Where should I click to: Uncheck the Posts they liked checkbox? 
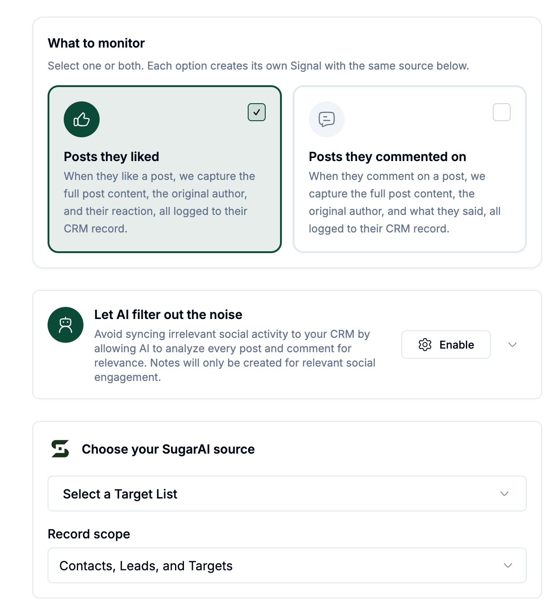257,112
